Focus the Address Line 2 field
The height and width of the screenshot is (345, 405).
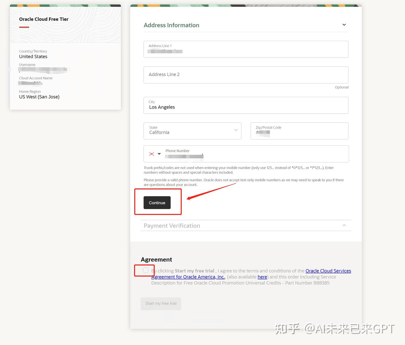[x=246, y=75]
